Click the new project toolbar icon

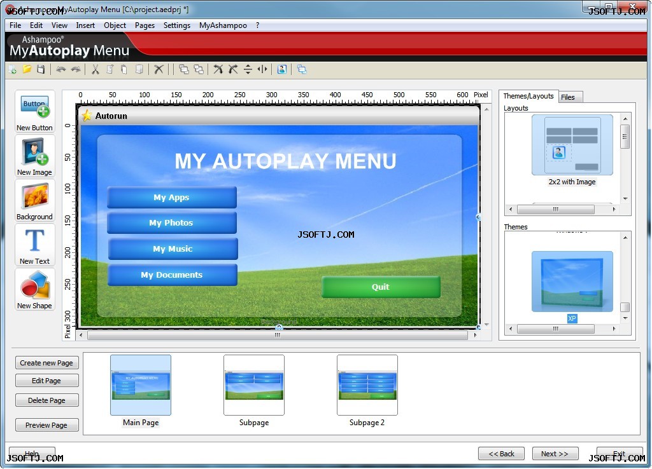[x=13, y=69]
